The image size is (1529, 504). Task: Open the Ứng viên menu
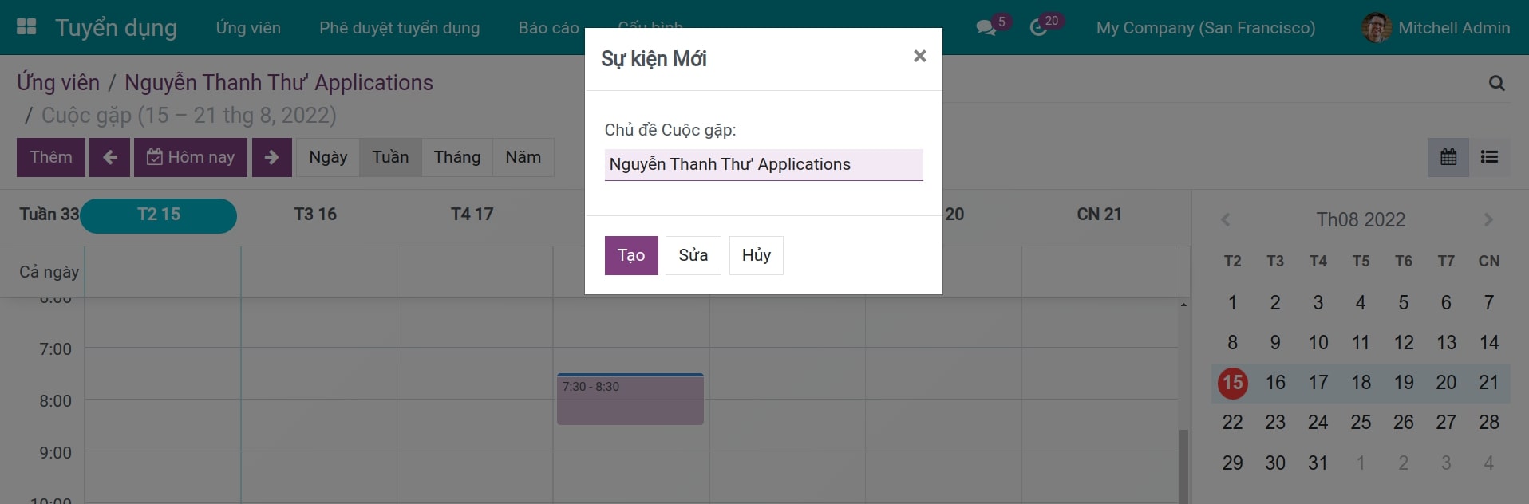(248, 28)
